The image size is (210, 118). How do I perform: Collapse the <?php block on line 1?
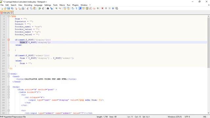point(9,16)
